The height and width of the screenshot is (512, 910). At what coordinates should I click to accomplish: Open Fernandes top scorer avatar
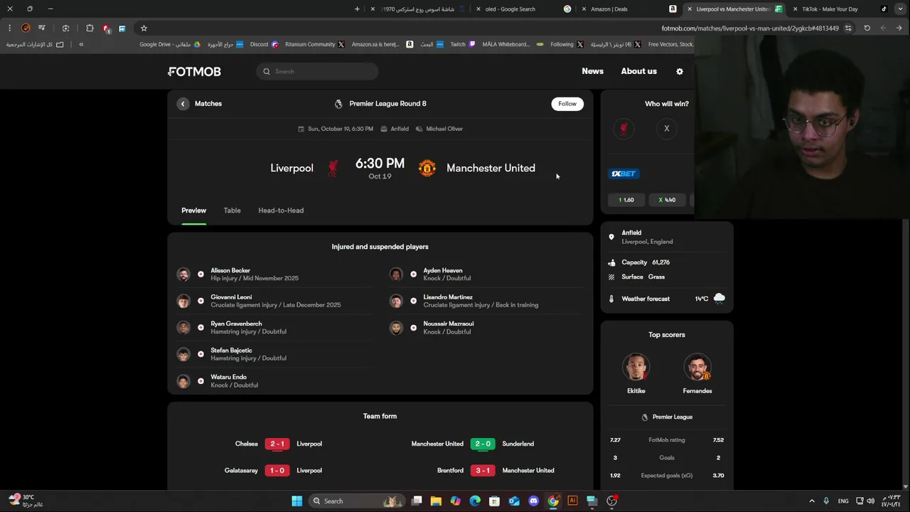point(697,368)
